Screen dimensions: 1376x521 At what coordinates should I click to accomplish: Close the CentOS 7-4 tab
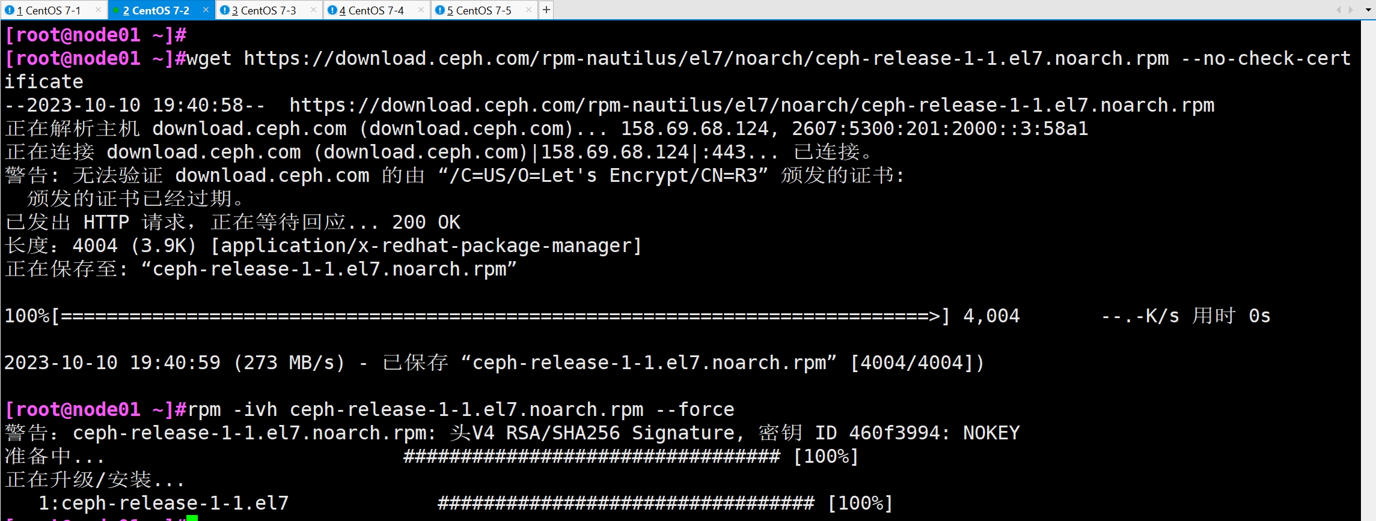click(x=421, y=10)
